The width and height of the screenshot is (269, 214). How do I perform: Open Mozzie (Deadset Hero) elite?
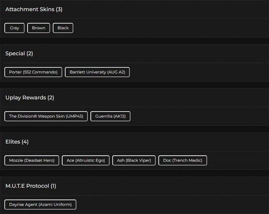[x=32, y=160]
